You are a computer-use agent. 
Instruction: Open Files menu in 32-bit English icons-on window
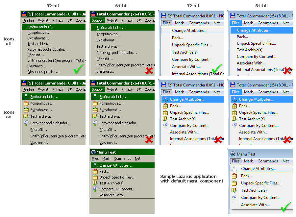click(166, 92)
